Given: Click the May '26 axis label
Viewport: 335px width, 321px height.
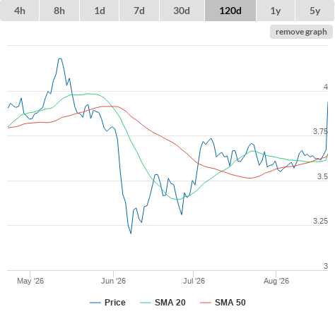Looking at the screenshot, I should click(30, 281).
